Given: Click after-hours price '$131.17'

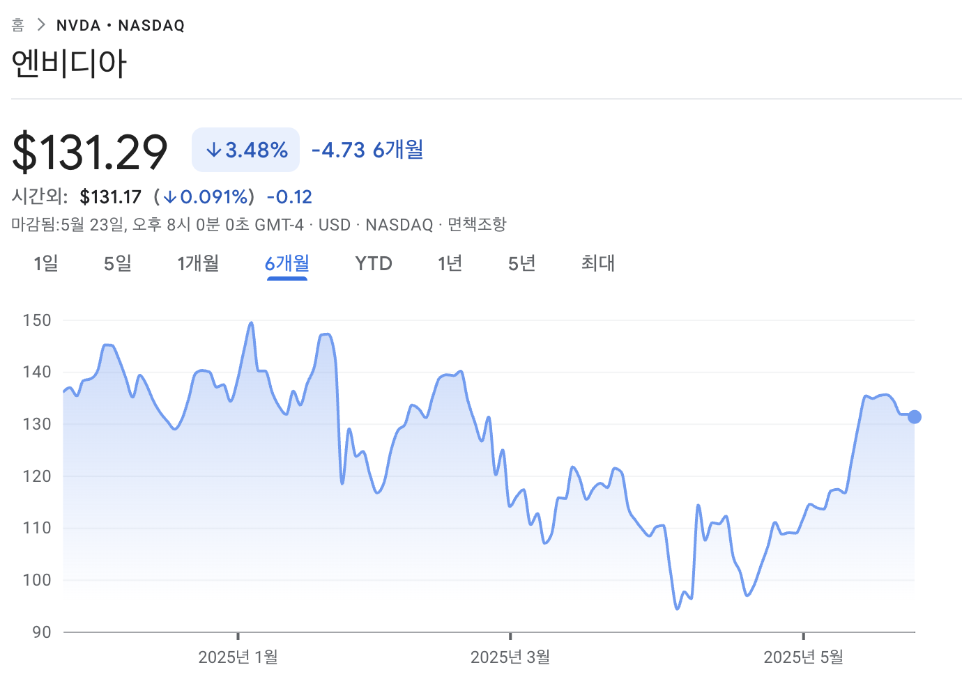Looking at the screenshot, I should point(111,197).
